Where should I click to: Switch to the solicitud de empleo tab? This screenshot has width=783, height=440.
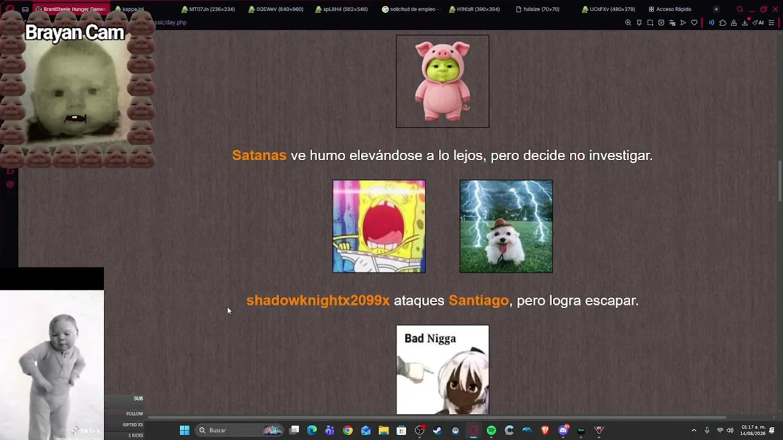pyautogui.click(x=409, y=9)
